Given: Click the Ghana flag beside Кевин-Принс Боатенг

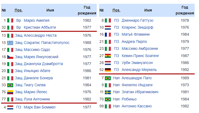Looking at the screenshot, I should pos(108,56).
